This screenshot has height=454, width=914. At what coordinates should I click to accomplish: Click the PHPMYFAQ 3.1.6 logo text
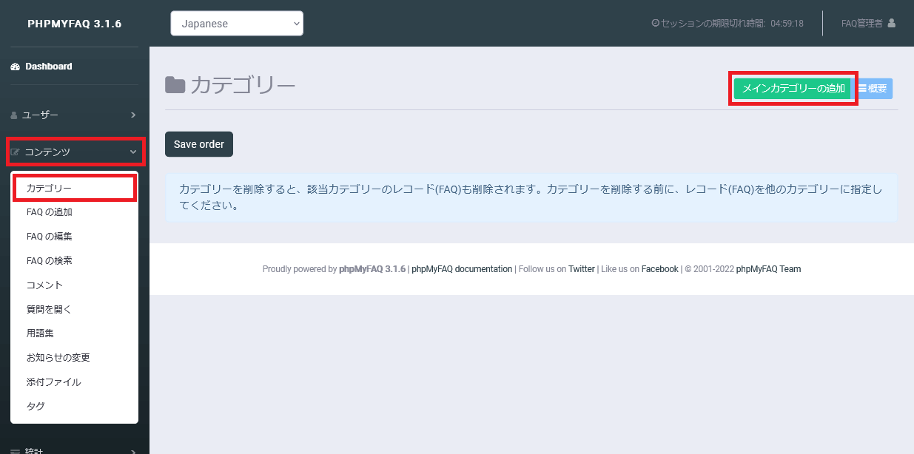pyautogui.click(x=74, y=24)
